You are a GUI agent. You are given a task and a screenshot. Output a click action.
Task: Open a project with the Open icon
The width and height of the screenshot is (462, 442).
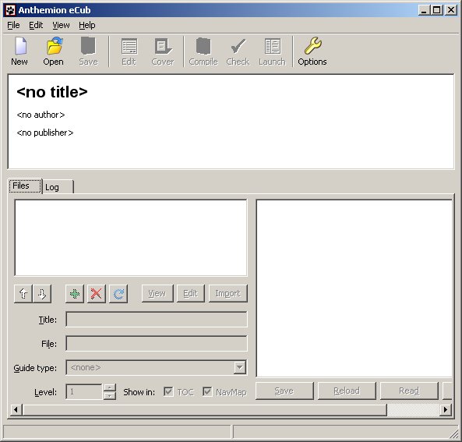click(53, 51)
